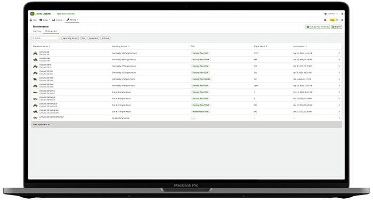Image resolution: width=373 pixels, height=203 pixels.
Task: Sort by Equipment Name column
Action: (42, 46)
